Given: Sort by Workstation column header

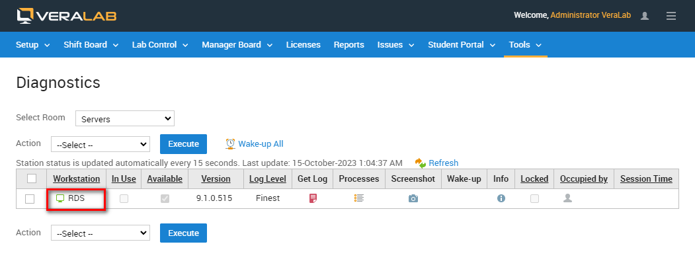Looking at the screenshot, I should click(76, 179).
